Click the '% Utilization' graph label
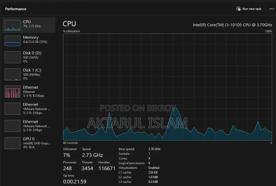 (71, 31)
